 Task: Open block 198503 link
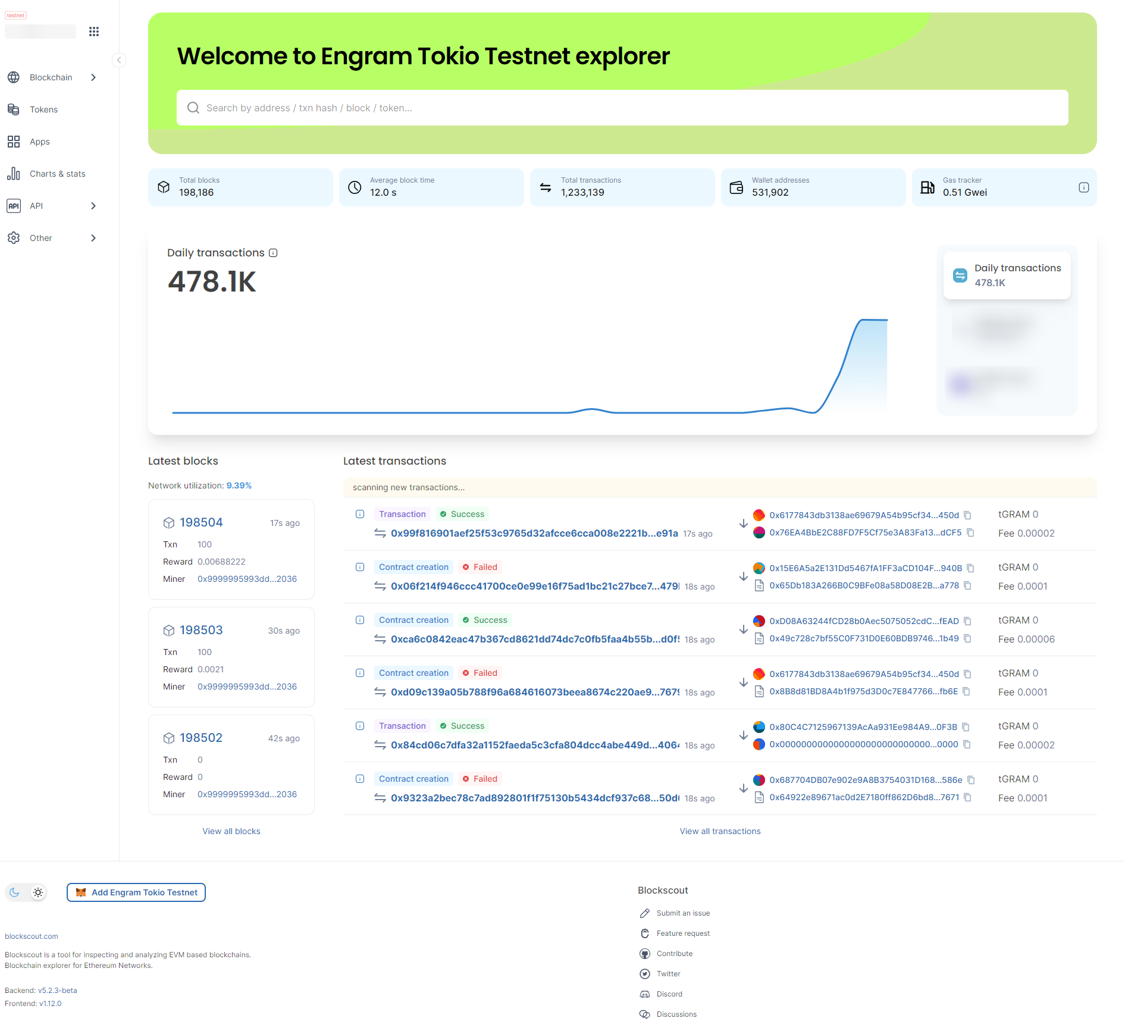tap(201, 630)
